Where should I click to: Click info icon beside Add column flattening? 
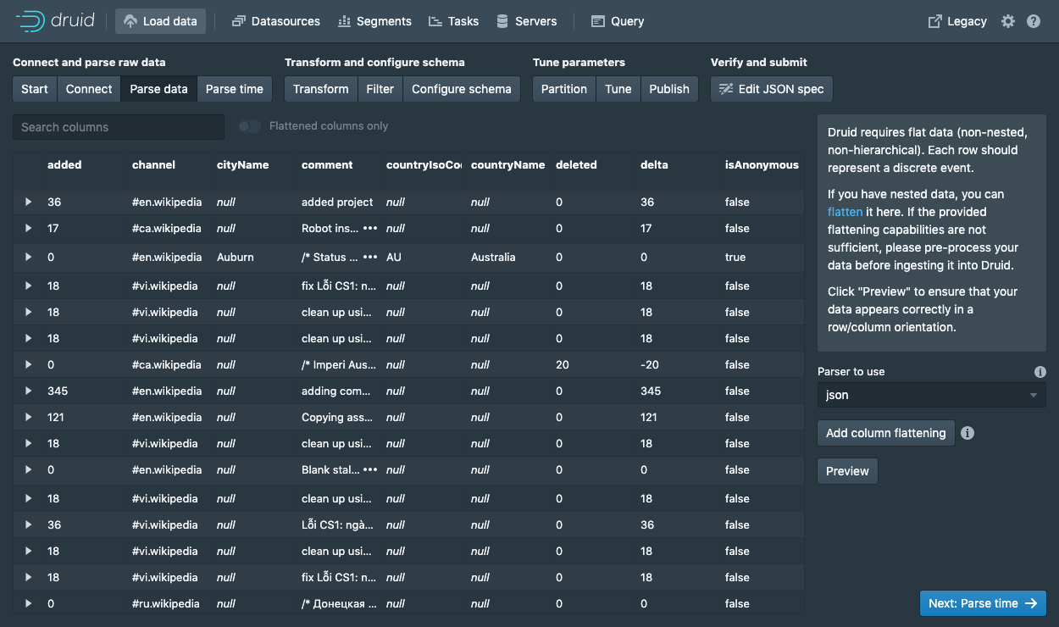[968, 433]
